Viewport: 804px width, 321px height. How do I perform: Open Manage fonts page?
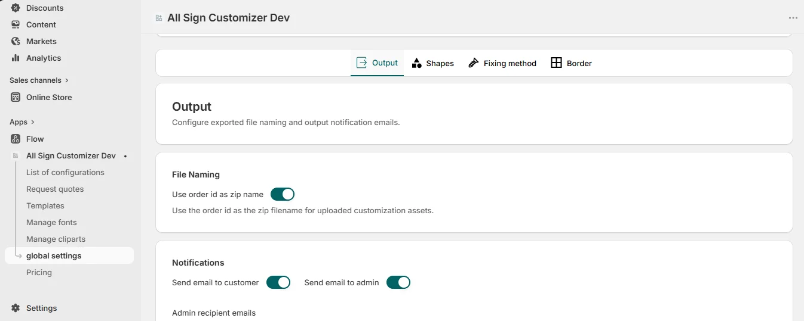[51, 222]
